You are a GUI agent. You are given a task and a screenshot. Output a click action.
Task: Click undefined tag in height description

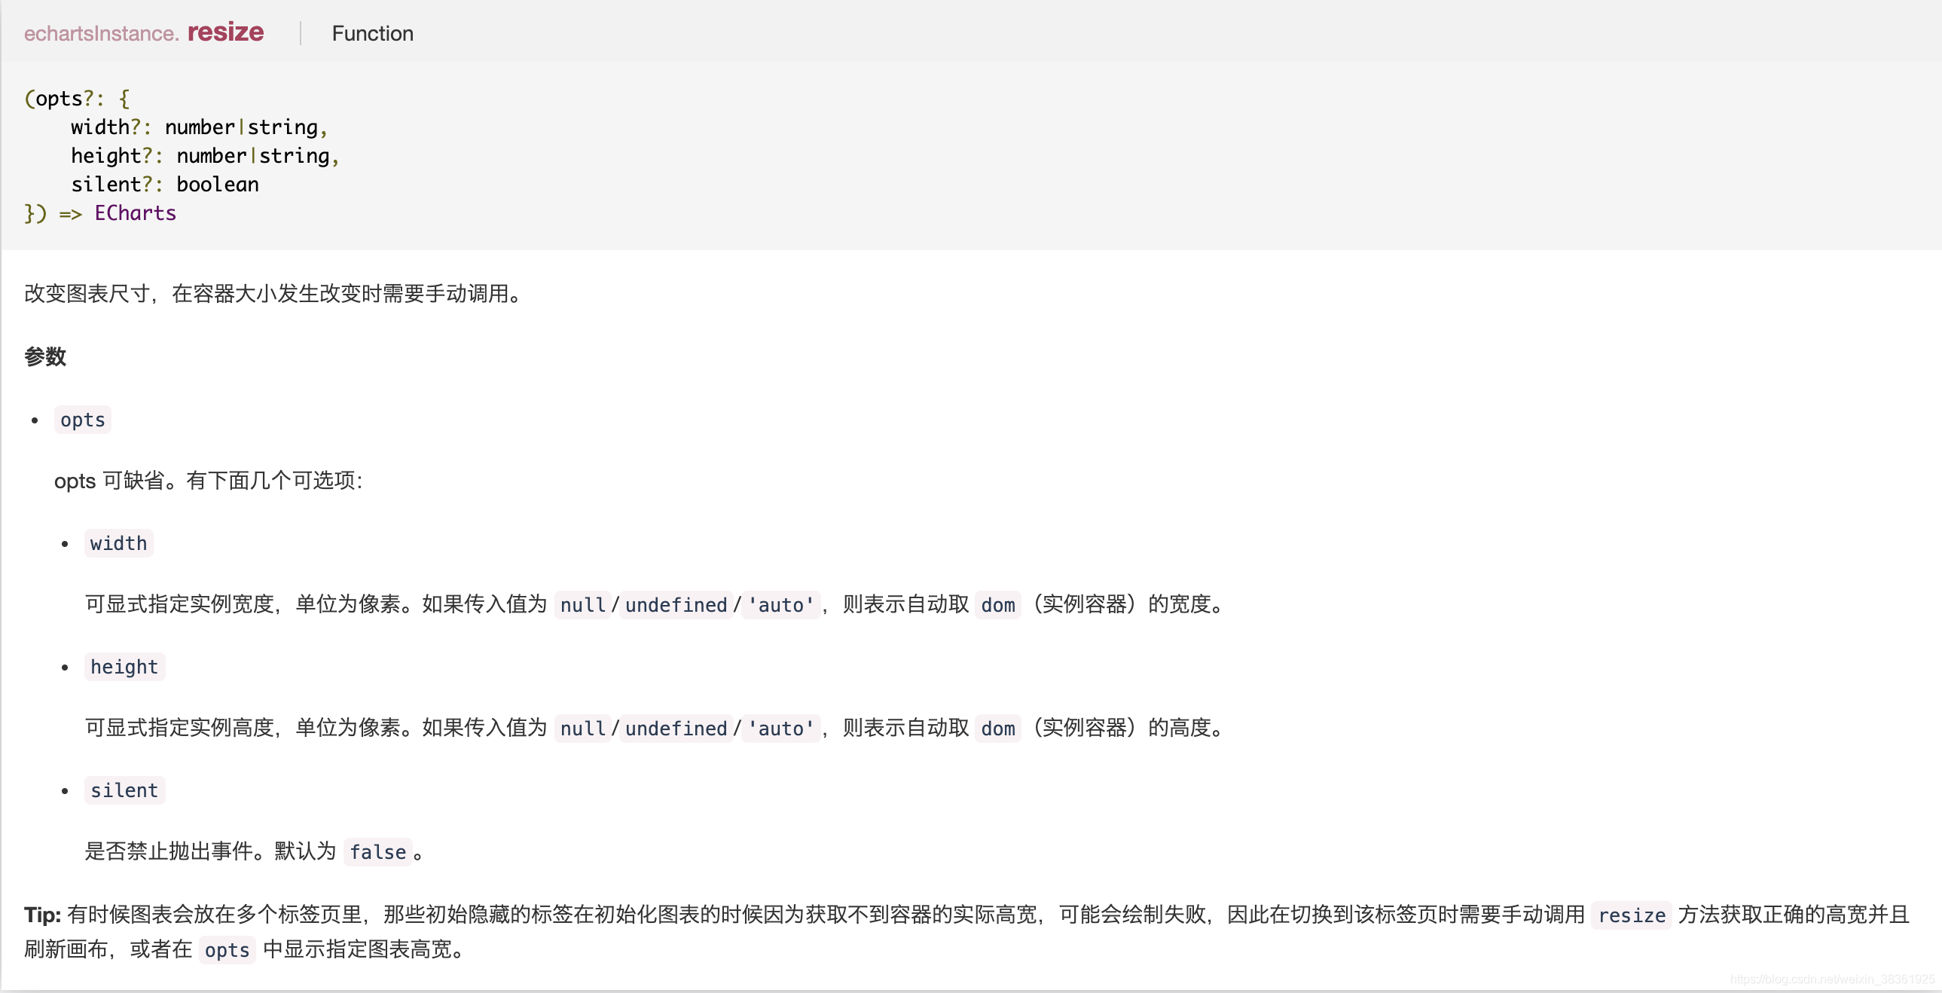tap(676, 729)
